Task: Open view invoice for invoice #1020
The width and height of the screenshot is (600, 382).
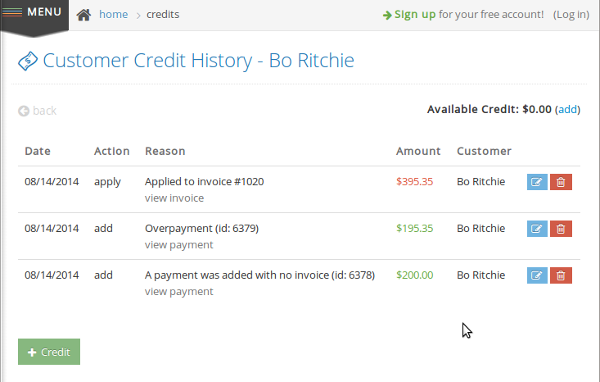Action: coord(174,198)
